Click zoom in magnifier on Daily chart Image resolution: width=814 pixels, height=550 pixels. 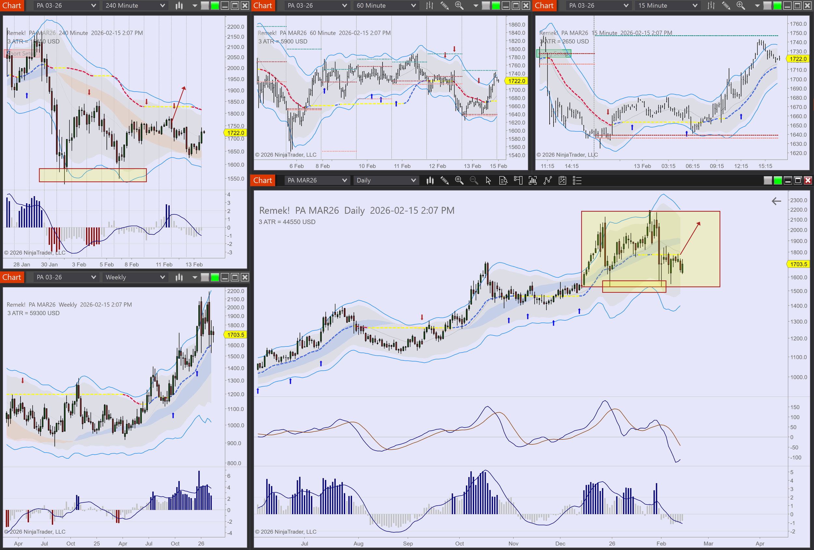459,181
